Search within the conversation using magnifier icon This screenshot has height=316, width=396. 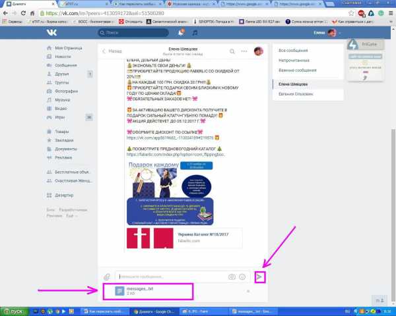point(232,51)
